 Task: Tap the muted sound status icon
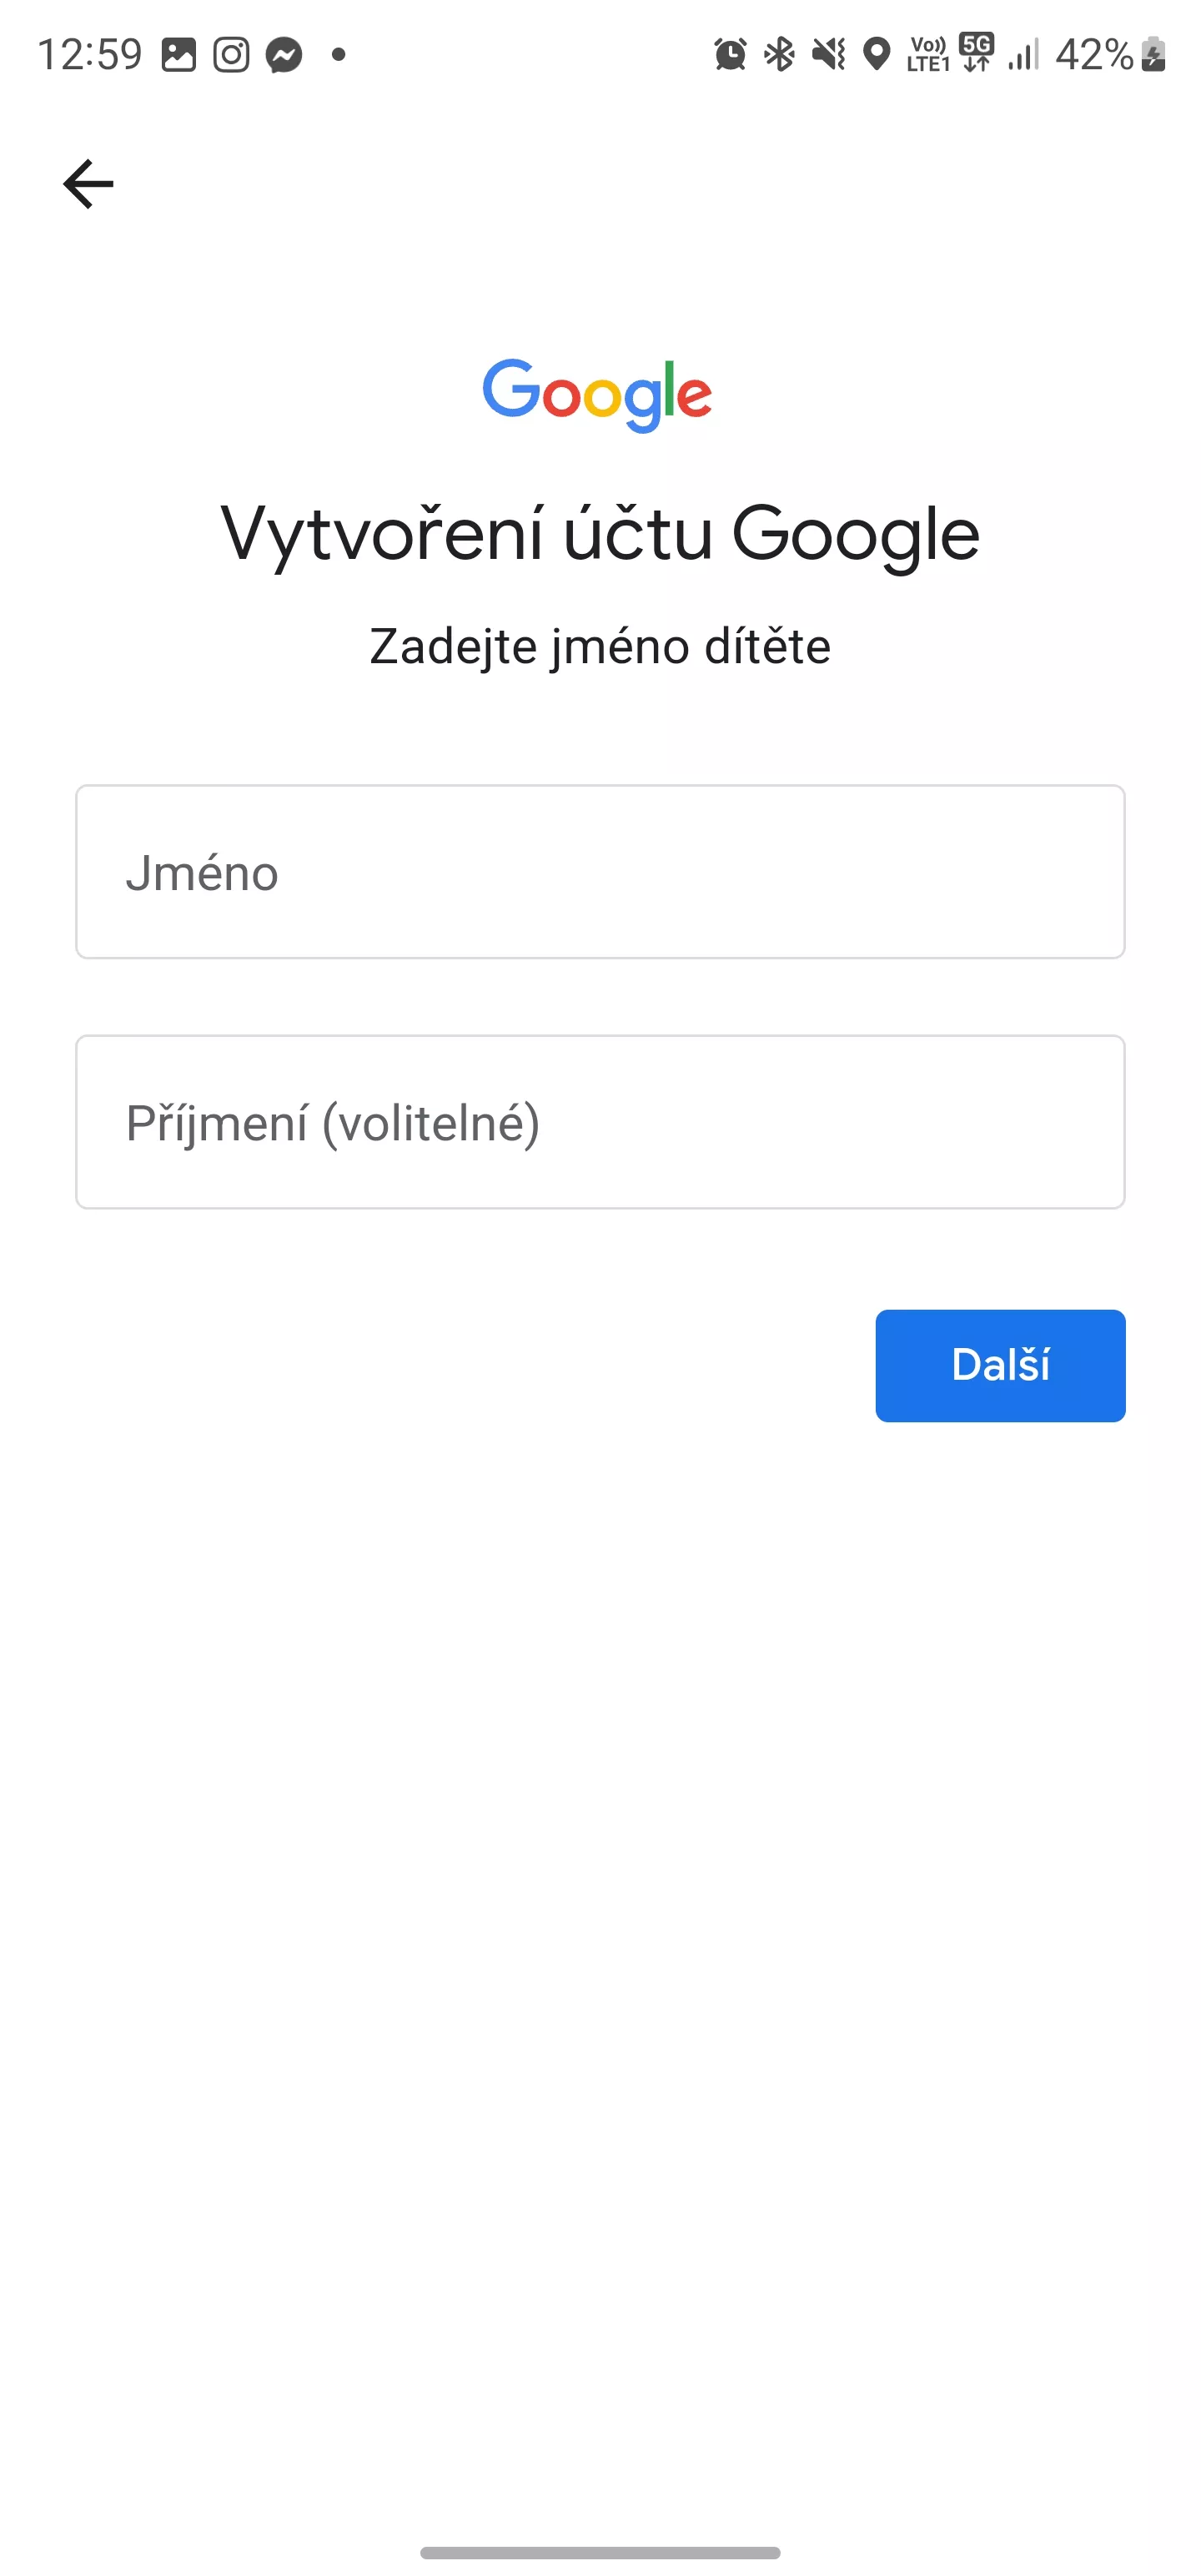[x=828, y=54]
